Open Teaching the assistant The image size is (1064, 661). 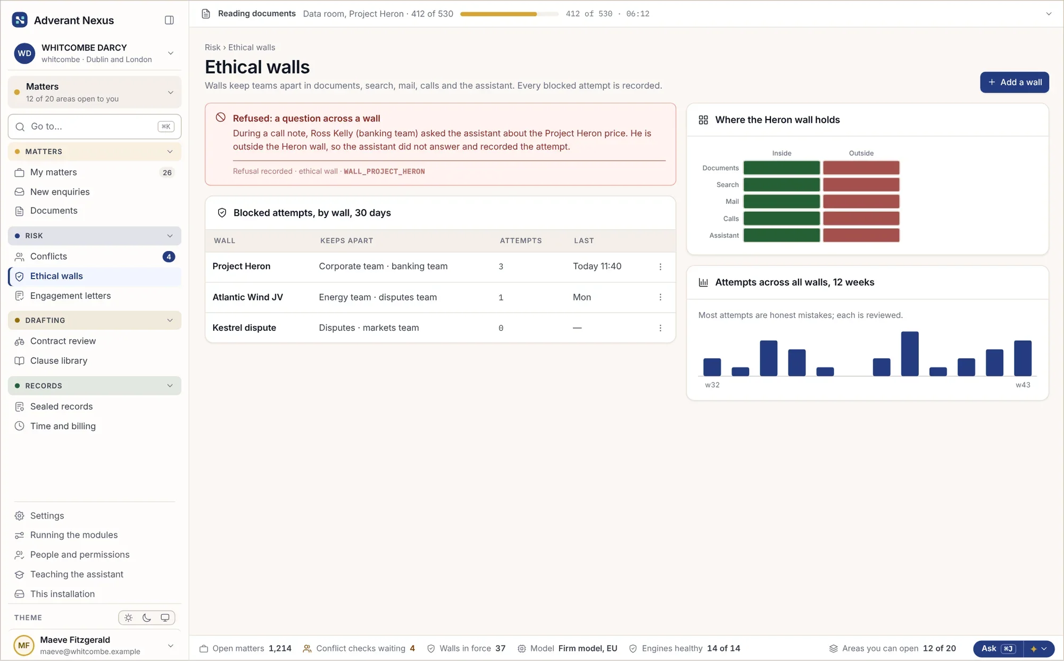(95, 574)
